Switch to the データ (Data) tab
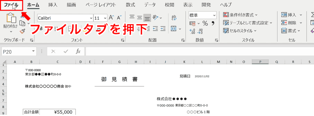The width and height of the screenshot is (314, 116). 150,5
